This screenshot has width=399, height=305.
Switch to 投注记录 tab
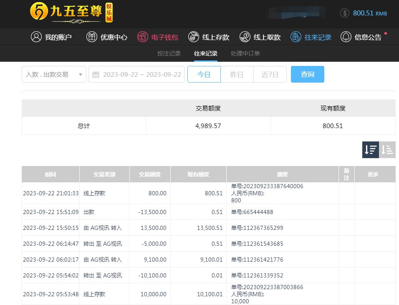tap(169, 53)
